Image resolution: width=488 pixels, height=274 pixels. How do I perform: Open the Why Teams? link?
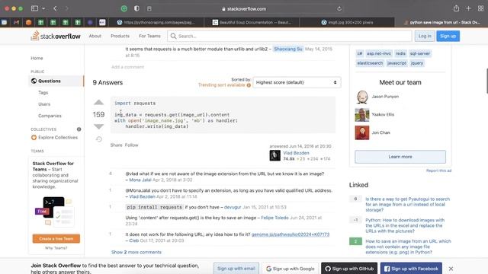pos(56,248)
